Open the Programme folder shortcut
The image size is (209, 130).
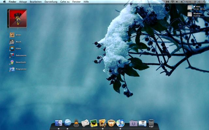(12, 69)
